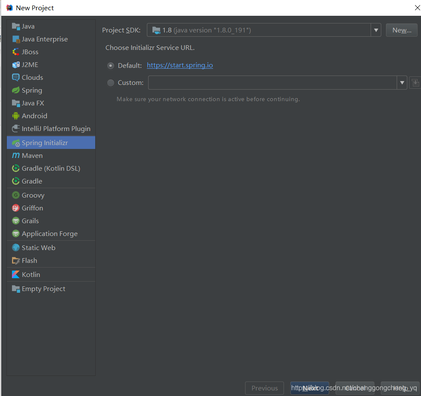Select the Default service URL radio button
The width and height of the screenshot is (421, 396).
(x=111, y=66)
